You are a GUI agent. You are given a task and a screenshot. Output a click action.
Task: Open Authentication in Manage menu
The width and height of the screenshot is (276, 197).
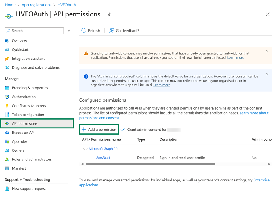[x=24, y=97]
